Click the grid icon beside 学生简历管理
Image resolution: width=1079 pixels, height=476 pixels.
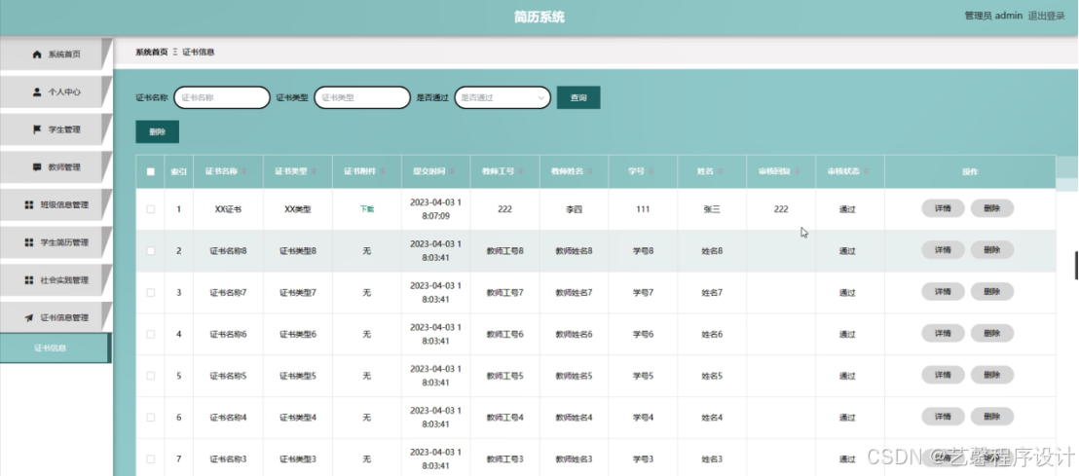tap(29, 242)
